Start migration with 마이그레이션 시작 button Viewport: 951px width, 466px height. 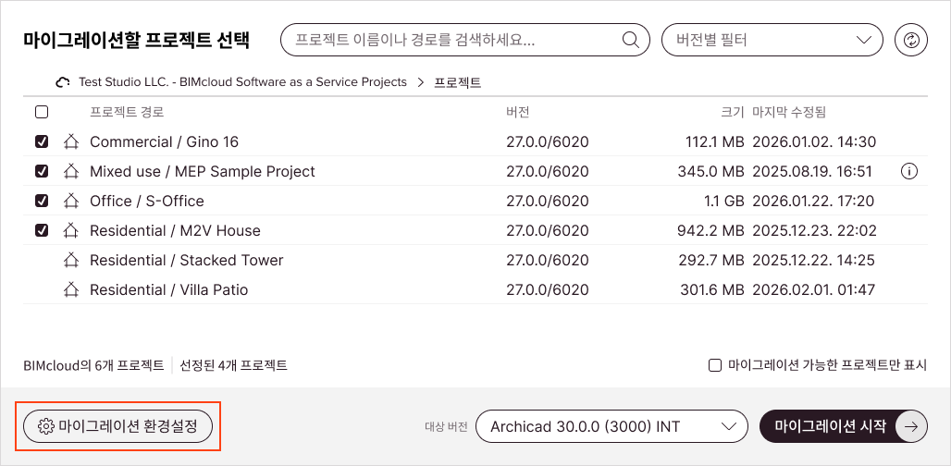point(844,426)
